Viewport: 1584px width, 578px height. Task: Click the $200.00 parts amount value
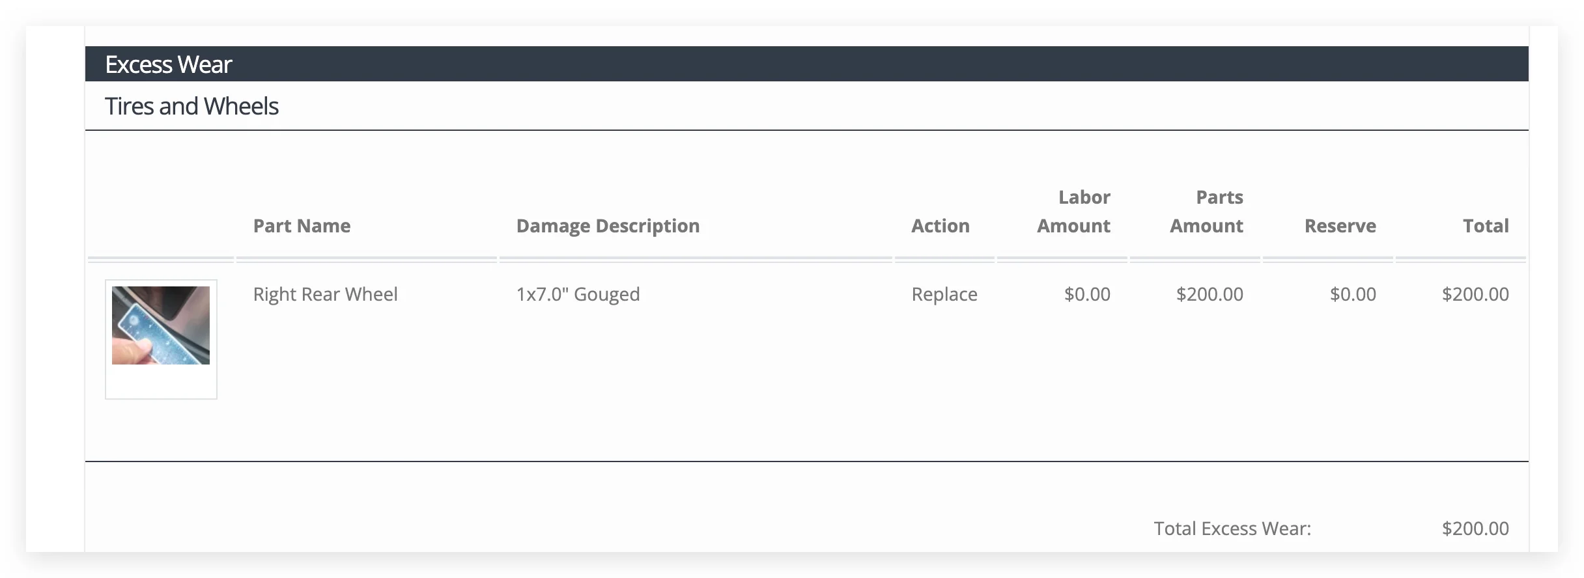(1209, 294)
